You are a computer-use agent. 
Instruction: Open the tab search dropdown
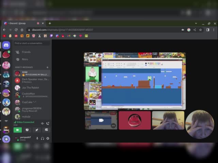196,23
